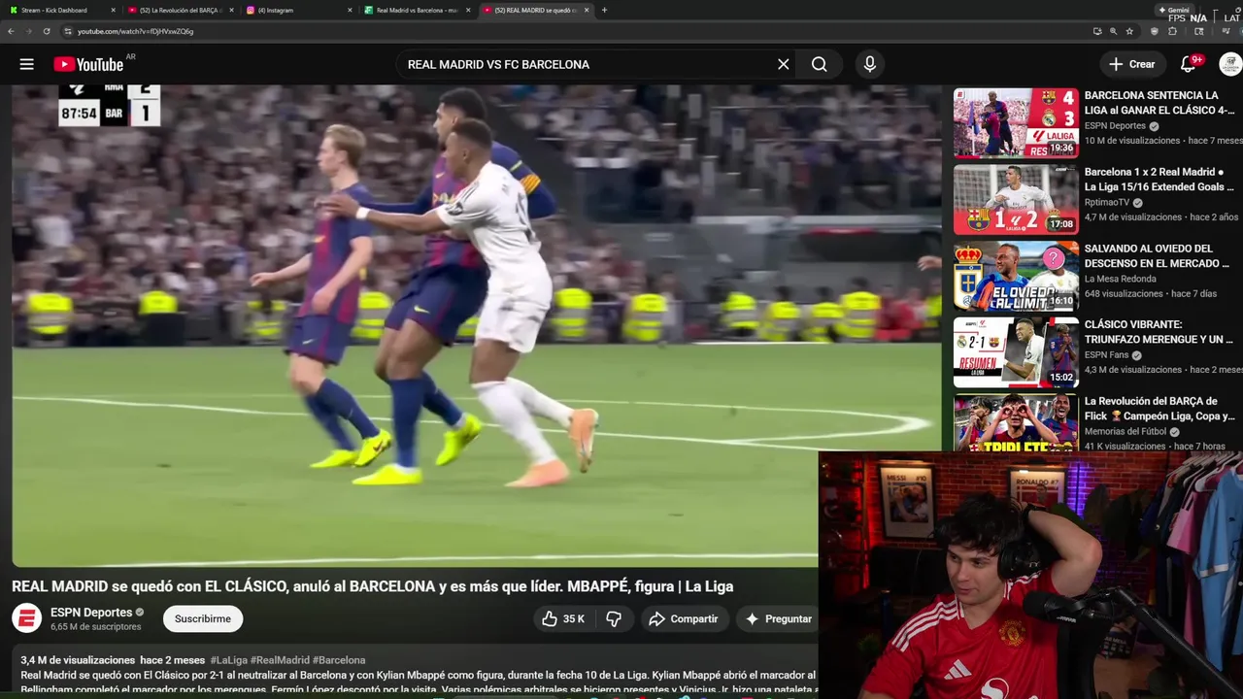1243x699 pixels.
Task: Reload the current page
Action: click(x=46, y=31)
